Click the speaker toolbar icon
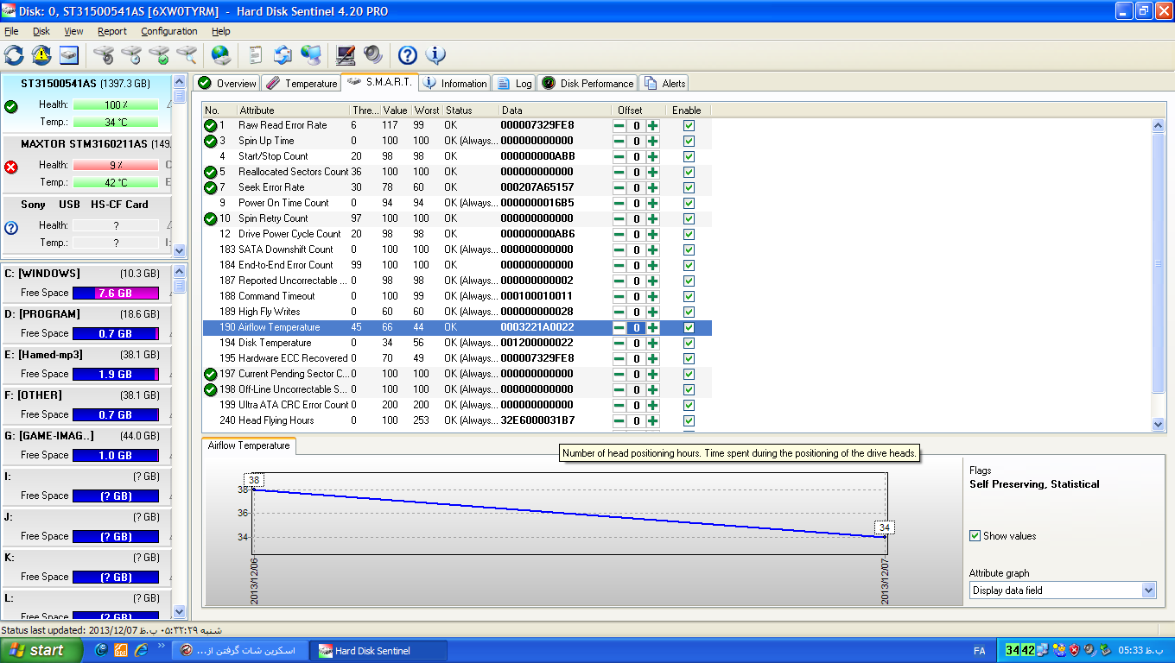 [373, 55]
